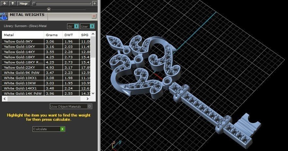288x151 pixels.
Task: Click the table's scroll up arrow
Action: tap(93, 34)
